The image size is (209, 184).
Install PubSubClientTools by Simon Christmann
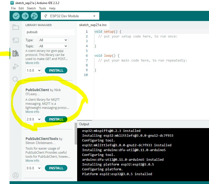pos(56,168)
